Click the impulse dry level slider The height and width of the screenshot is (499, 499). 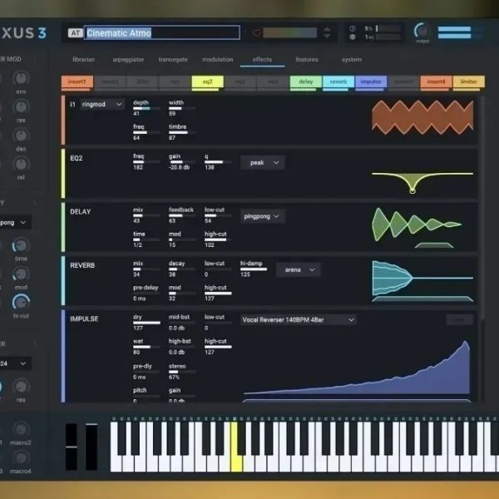point(146,323)
